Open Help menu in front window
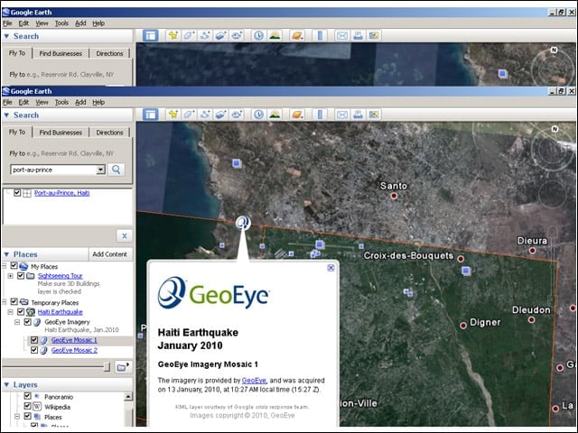Screen dimensions: 578x433 (x=98, y=102)
